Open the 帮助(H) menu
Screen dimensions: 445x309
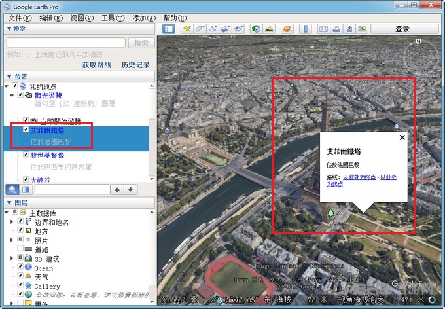pyautogui.click(x=175, y=18)
